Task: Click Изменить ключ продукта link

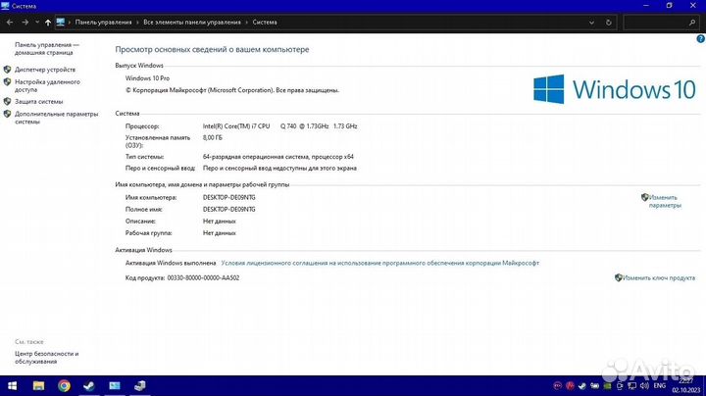Action: [654, 277]
